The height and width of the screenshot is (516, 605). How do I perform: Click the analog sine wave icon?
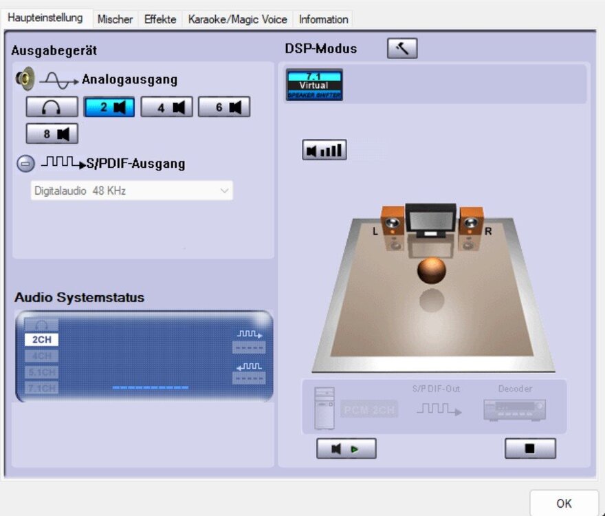[59, 80]
